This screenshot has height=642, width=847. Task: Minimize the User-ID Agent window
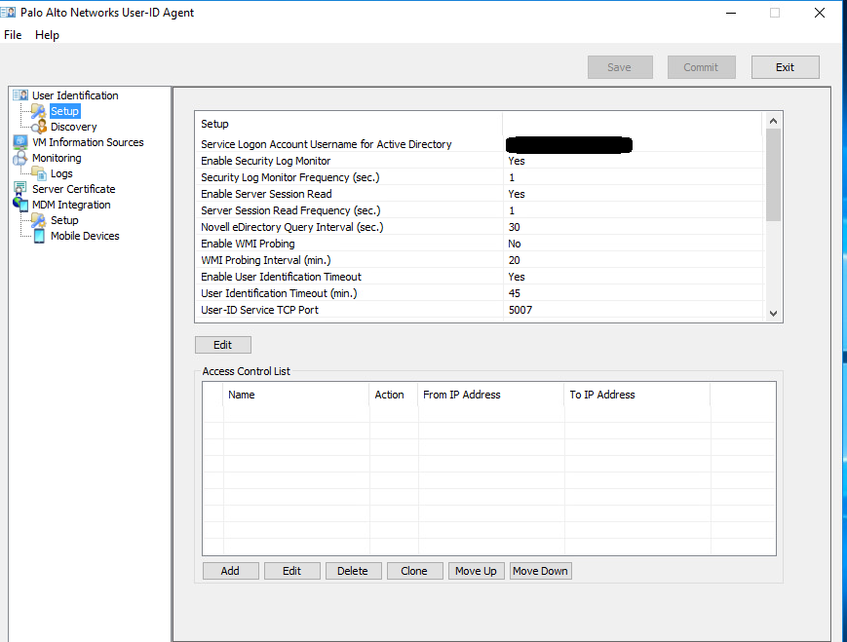pos(731,13)
